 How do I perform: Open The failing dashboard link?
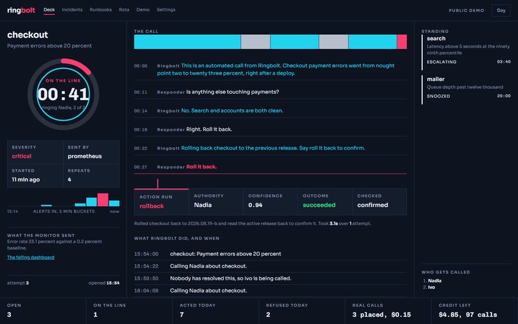pos(31,257)
